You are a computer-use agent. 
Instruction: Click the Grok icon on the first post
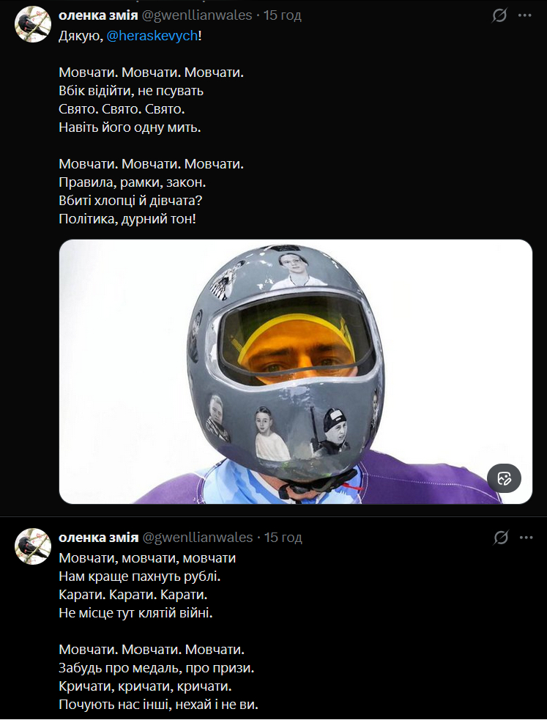pos(500,15)
